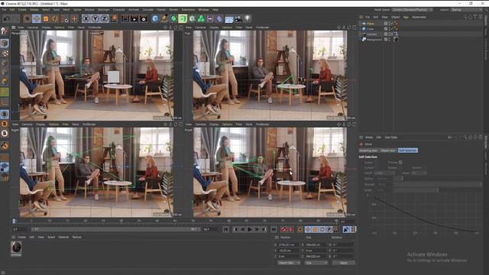
Task: Open the Node Space dropdown
Action: click(x=413, y=10)
